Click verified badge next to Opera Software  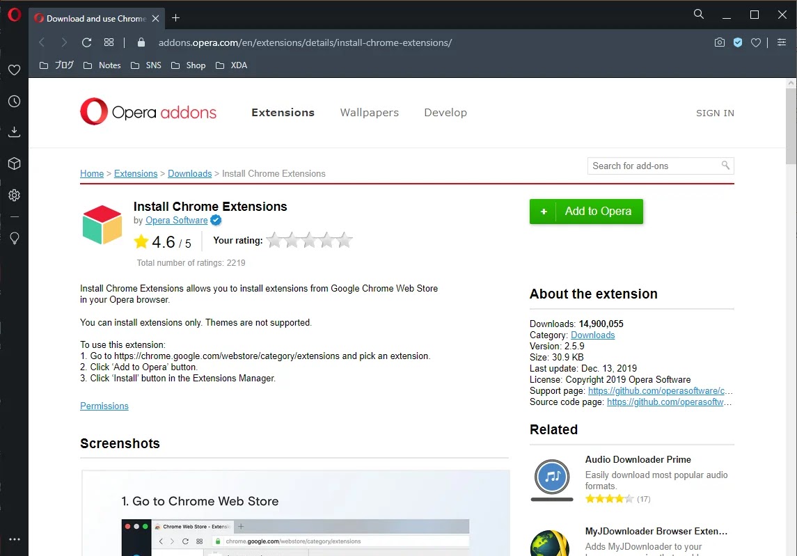(216, 220)
